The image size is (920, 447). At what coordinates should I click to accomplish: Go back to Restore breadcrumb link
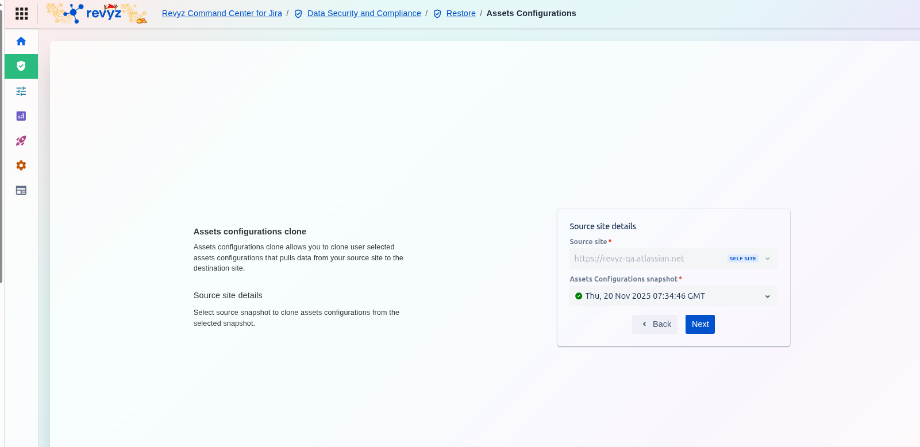pyautogui.click(x=461, y=13)
